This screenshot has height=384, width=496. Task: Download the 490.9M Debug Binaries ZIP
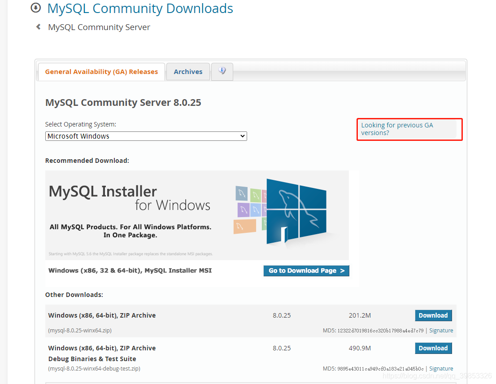pos(433,348)
